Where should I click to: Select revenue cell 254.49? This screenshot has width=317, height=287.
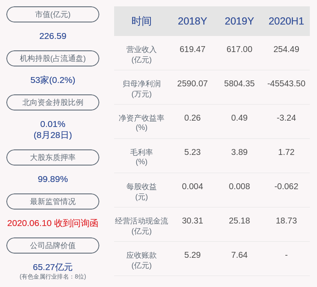coord(286,50)
